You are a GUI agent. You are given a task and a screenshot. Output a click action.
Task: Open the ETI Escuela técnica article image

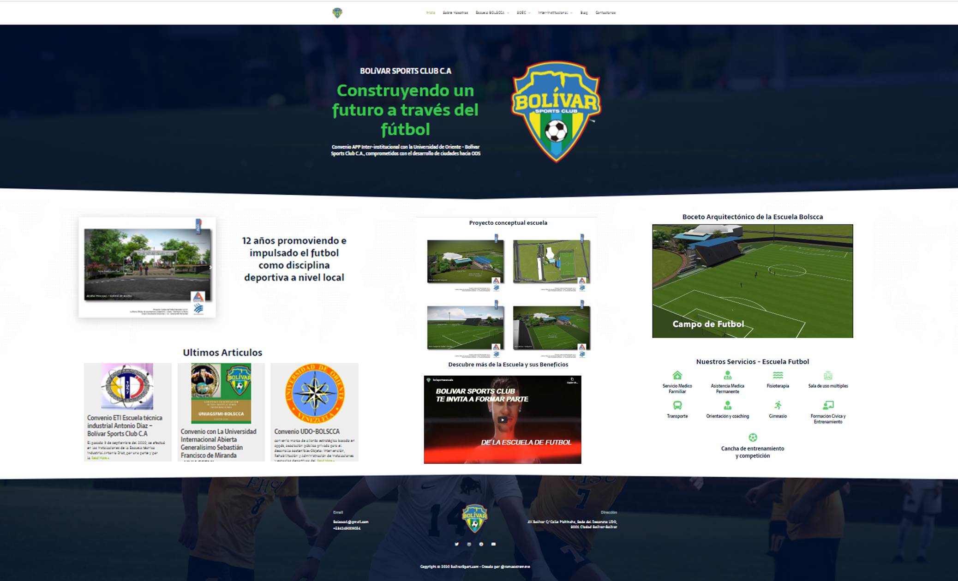coord(127,386)
